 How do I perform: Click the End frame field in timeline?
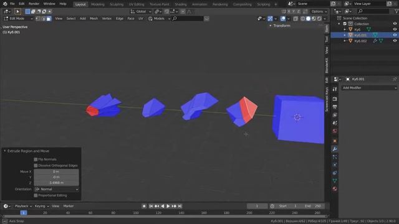[x=314, y=206]
